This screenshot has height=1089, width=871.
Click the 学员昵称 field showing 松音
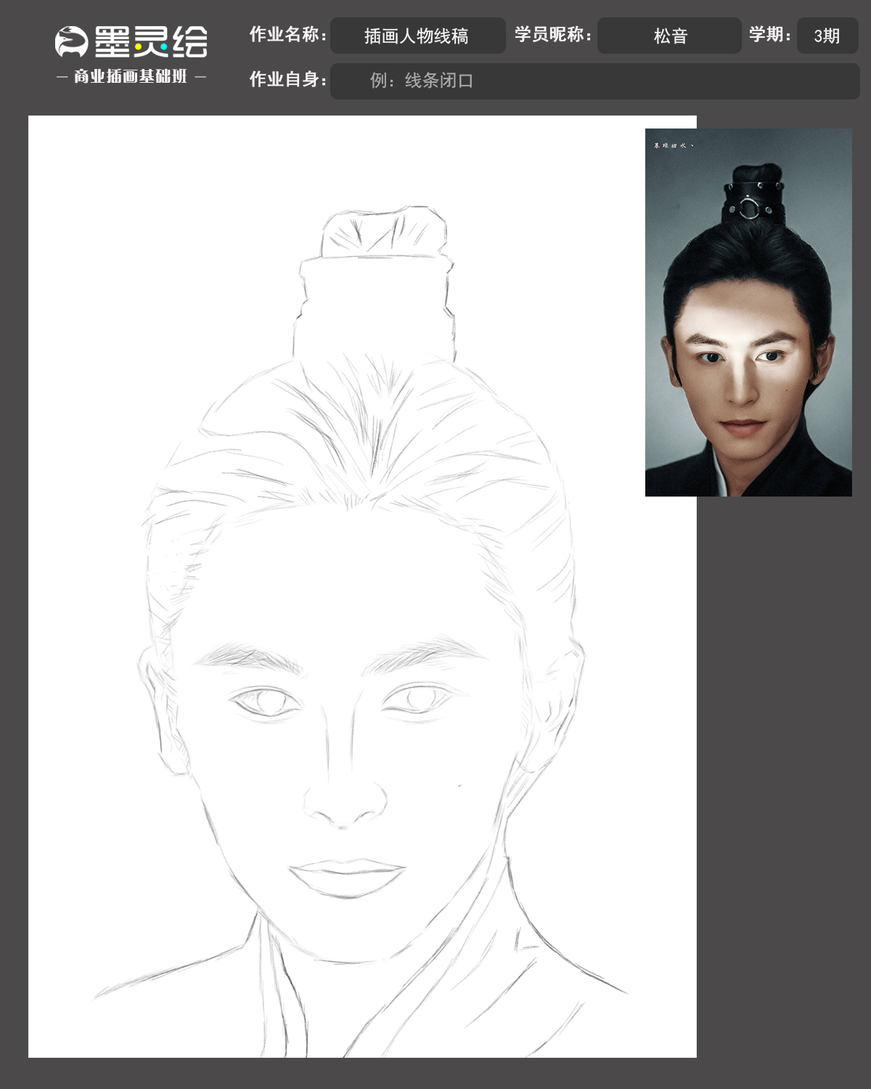(669, 36)
